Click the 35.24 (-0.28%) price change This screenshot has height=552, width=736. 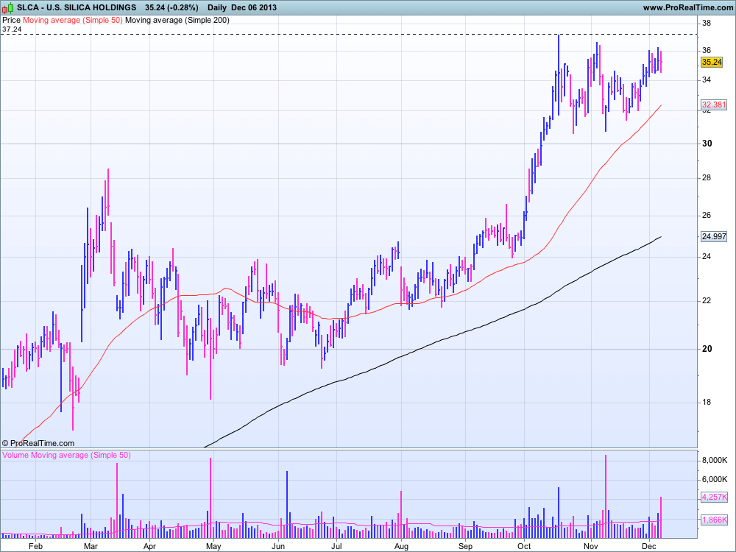click(x=171, y=7)
